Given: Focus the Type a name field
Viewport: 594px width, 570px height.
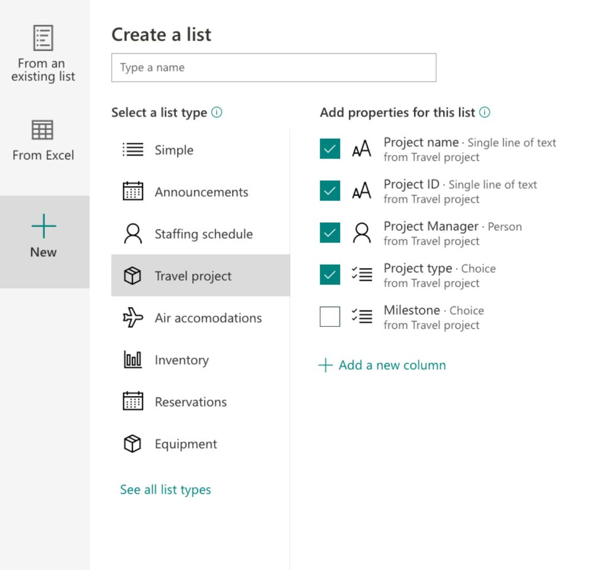Looking at the screenshot, I should click(x=274, y=67).
